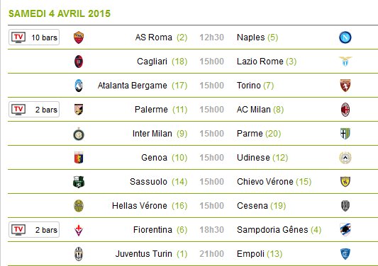Open the 2 bars TV button for Palerme match
Viewport: 378px width, 266px height.
coord(34,110)
